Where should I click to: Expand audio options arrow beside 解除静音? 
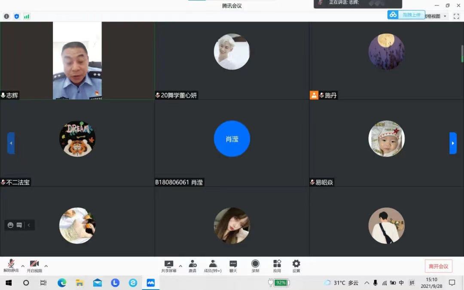click(23, 266)
